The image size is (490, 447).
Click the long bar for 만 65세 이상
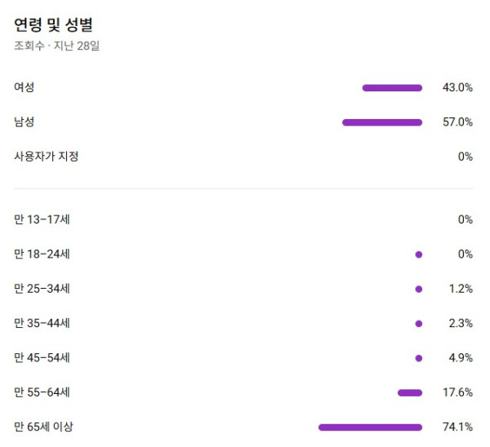pos(370,427)
